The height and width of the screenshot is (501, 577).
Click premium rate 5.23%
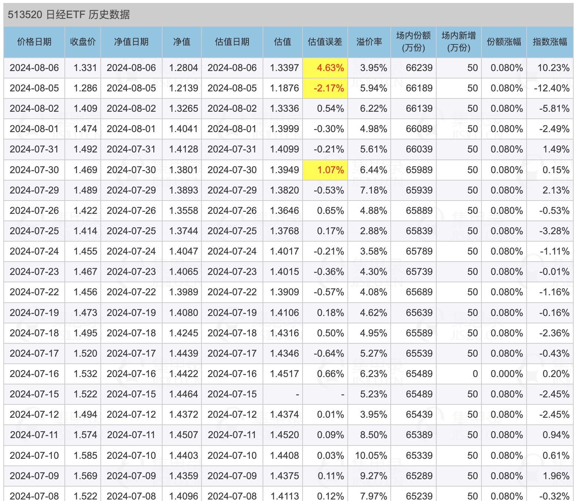pyautogui.click(x=373, y=394)
